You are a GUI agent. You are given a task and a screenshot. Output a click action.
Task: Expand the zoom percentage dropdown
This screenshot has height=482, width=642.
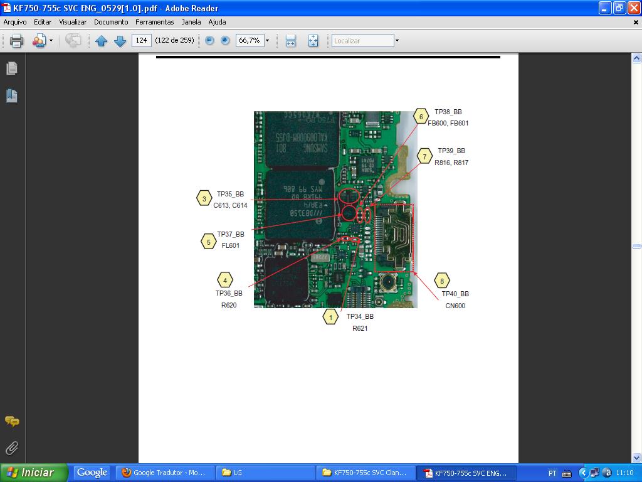pos(267,41)
